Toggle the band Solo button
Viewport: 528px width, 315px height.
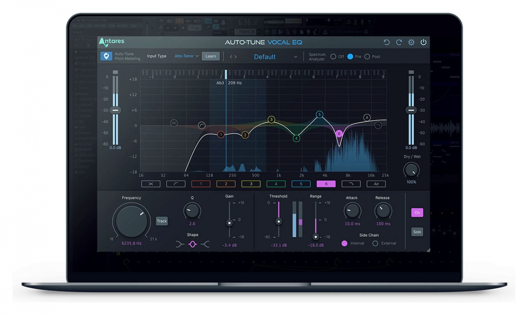pos(417,232)
